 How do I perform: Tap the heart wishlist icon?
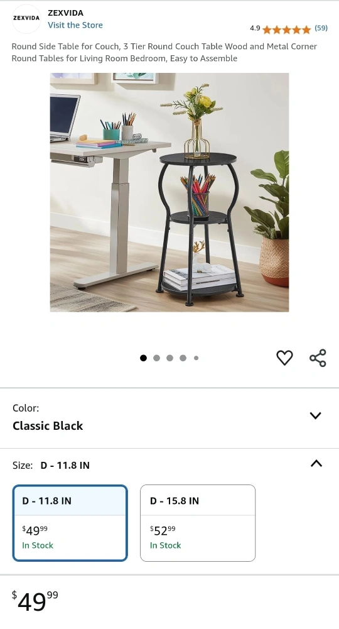point(284,358)
